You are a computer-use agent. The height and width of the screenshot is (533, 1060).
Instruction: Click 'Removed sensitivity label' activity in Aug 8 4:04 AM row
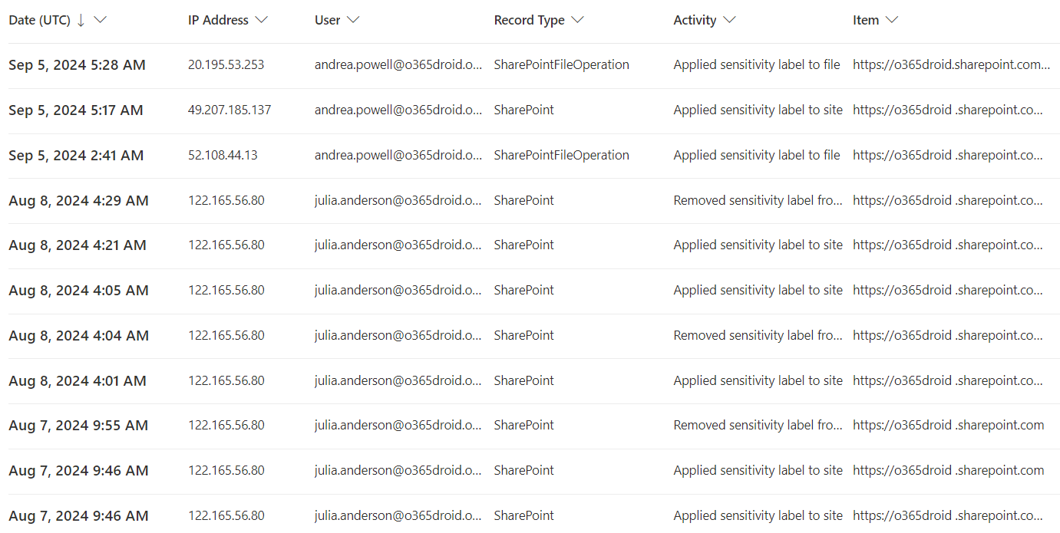coord(758,335)
